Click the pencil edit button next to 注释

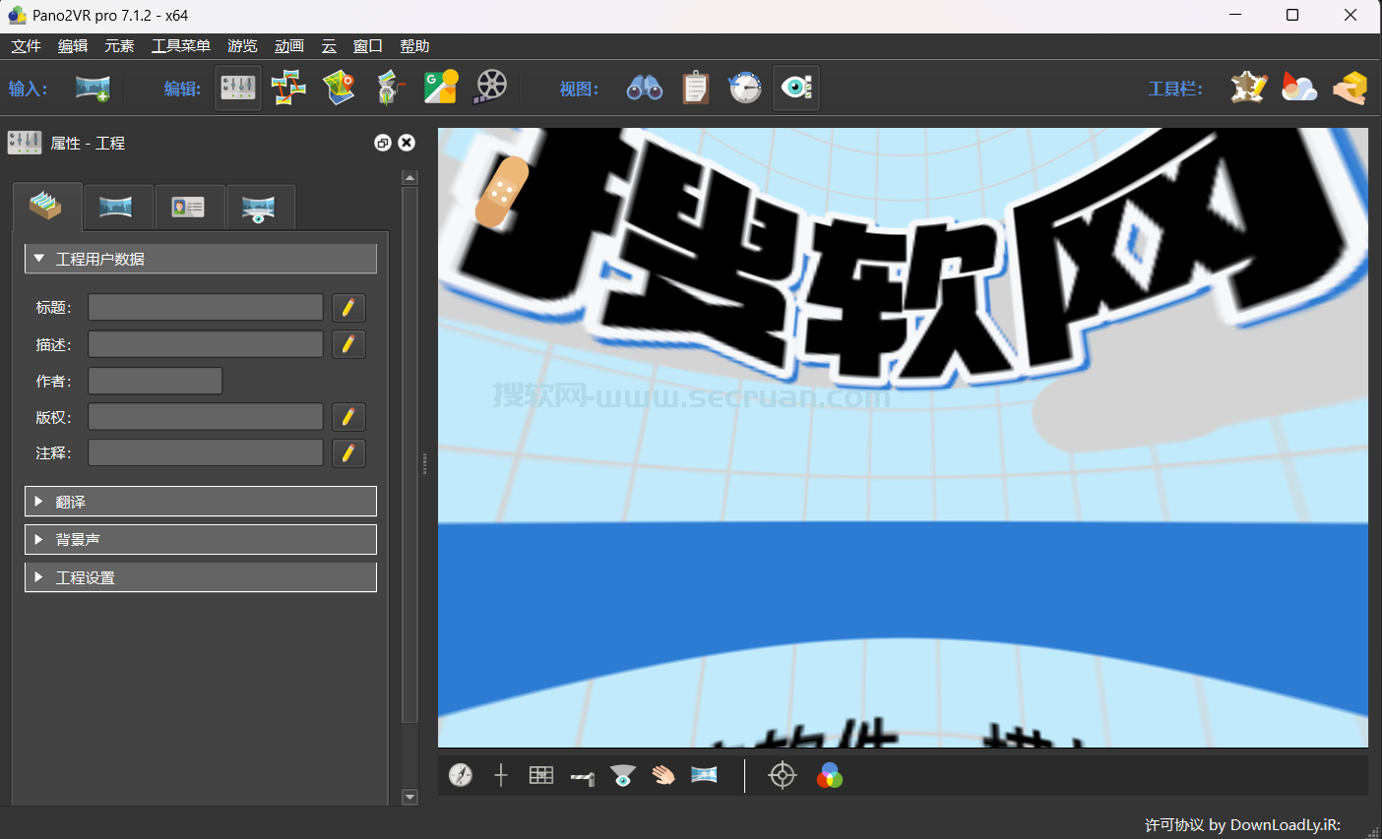click(348, 452)
